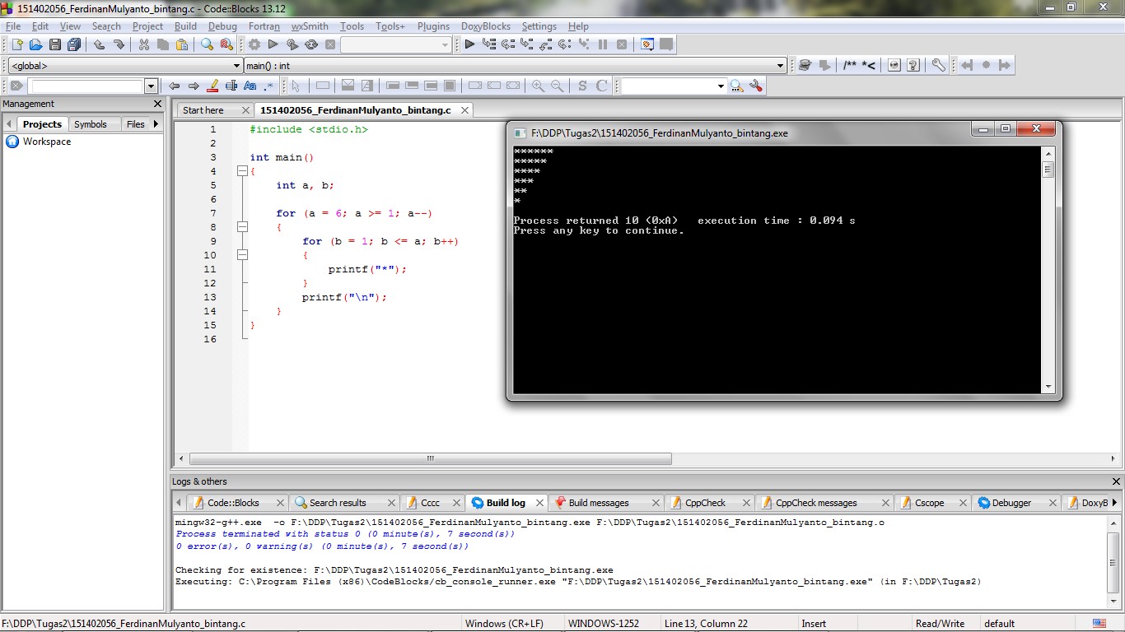
Task: Open the wxSmith menu
Action: point(310,26)
